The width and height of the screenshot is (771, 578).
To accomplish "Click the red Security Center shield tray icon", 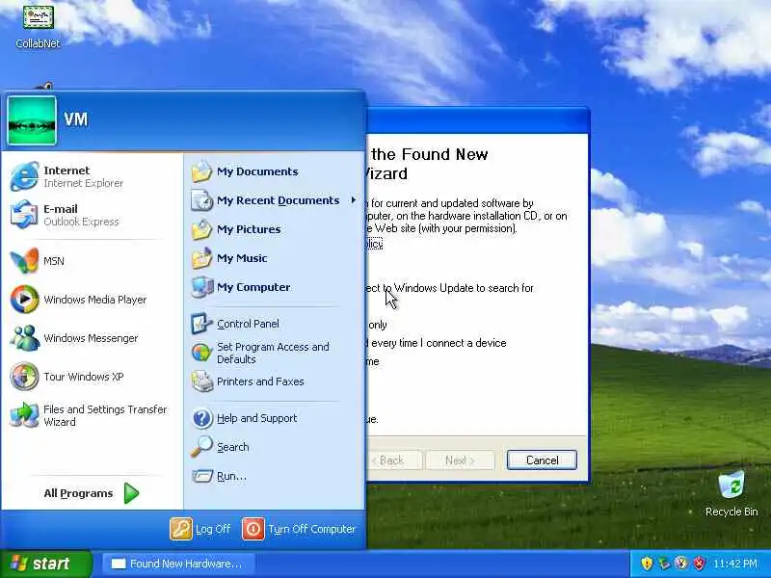I will tap(699, 564).
